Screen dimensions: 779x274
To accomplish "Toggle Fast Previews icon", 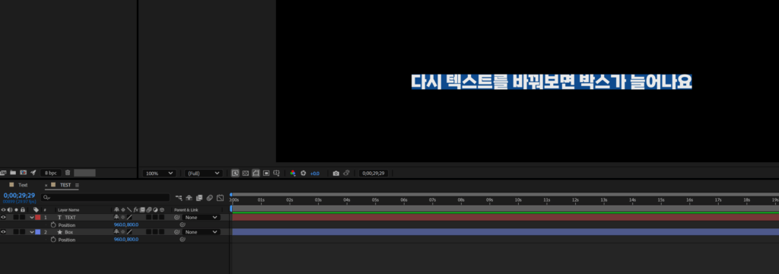I will point(235,173).
